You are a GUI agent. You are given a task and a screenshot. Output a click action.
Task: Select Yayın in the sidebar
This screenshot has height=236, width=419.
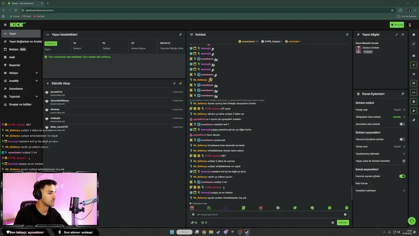click(21, 34)
